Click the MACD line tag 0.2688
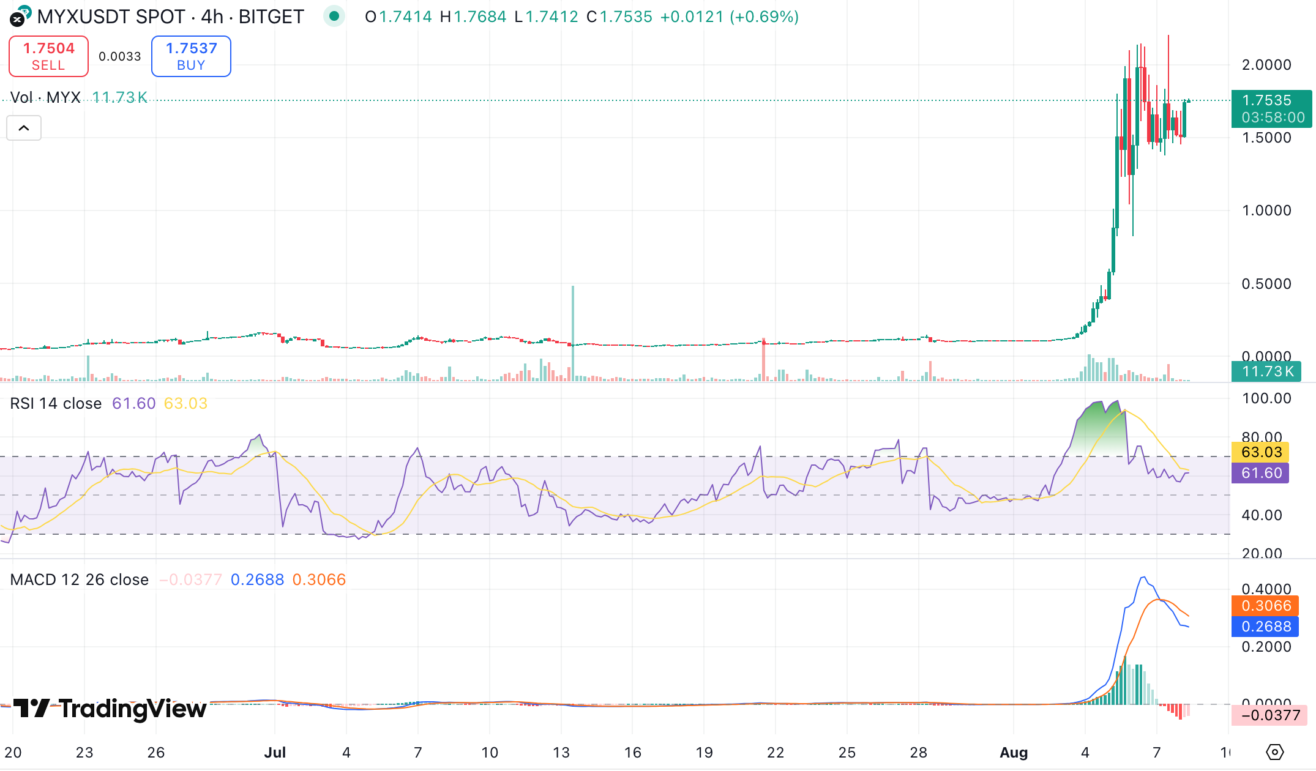The height and width of the screenshot is (771, 1316). (1265, 627)
